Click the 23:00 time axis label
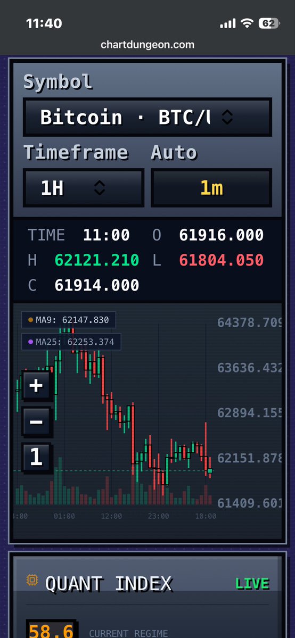The height and width of the screenshot is (638, 295). (x=159, y=516)
